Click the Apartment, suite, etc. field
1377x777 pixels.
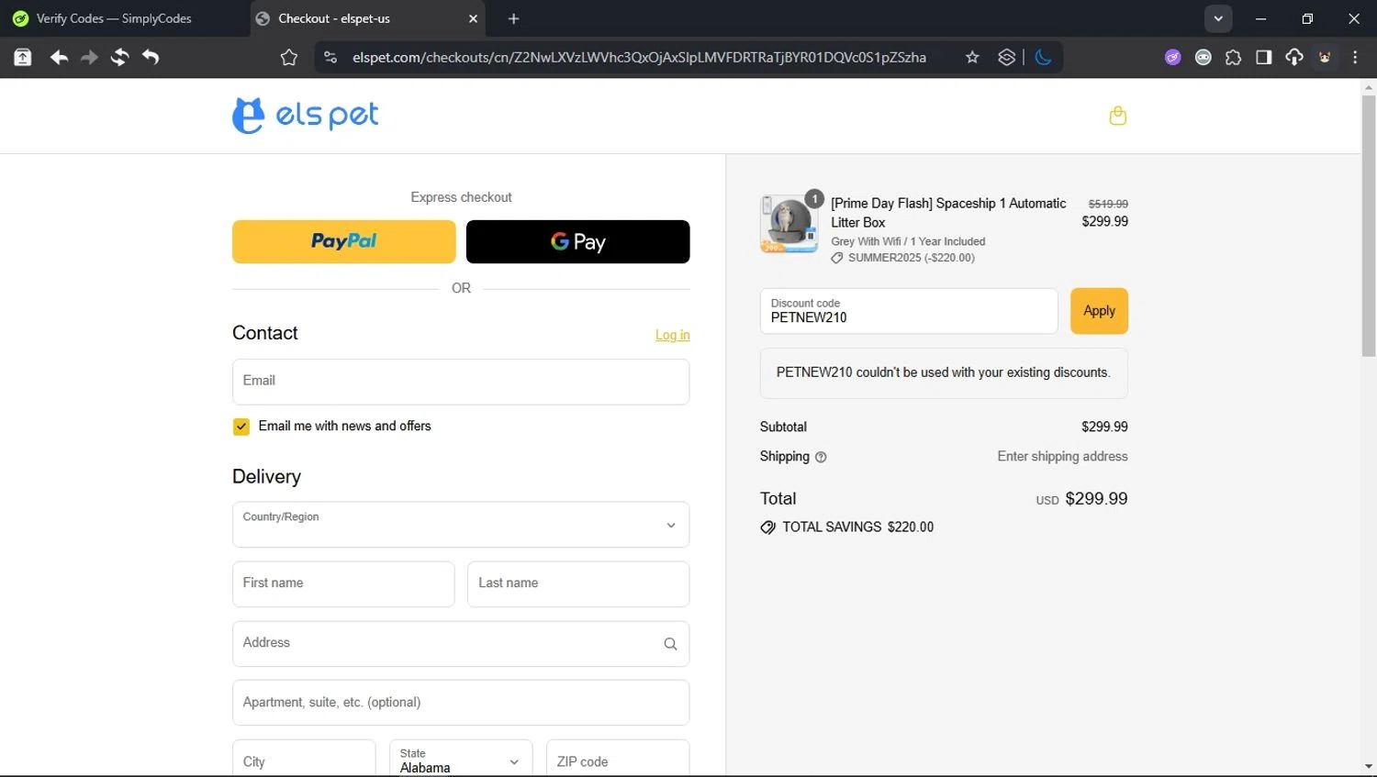click(x=461, y=703)
